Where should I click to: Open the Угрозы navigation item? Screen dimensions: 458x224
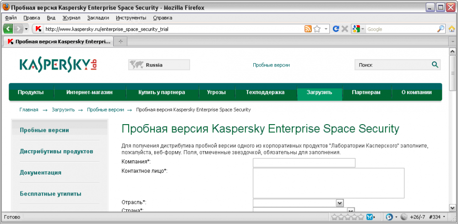click(217, 92)
